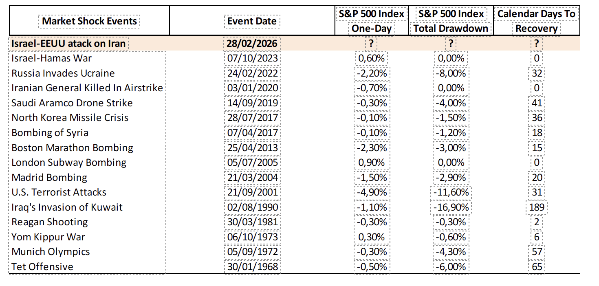
Task: Select the Russia Invades Ukraine row label
Action: tap(63, 73)
